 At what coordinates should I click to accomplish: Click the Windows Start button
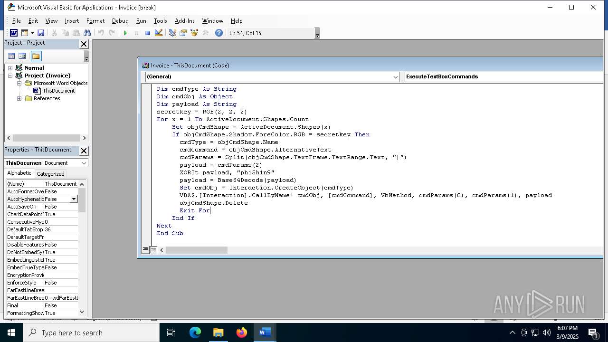(x=11, y=332)
